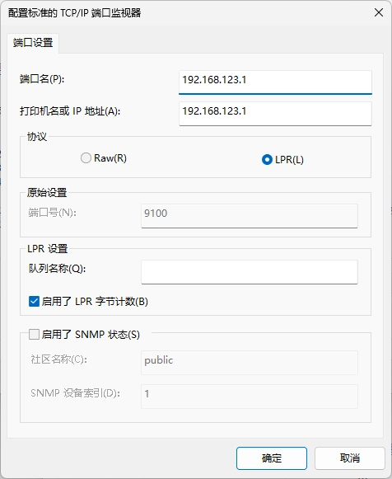This screenshot has width=392, height=479.
Task: Click the dialog title 配置标准的 TCP/IP 端口监视器
Action: pyautogui.click(x=74, y=13)
